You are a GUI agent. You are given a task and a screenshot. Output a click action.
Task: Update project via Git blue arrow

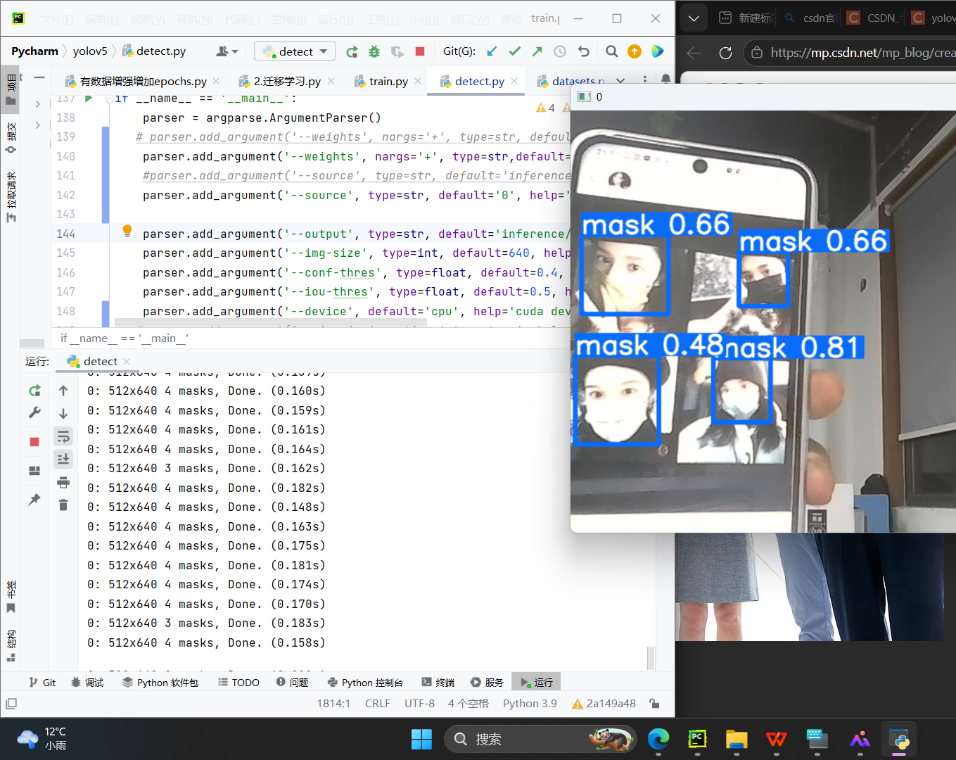coord(492,51)
